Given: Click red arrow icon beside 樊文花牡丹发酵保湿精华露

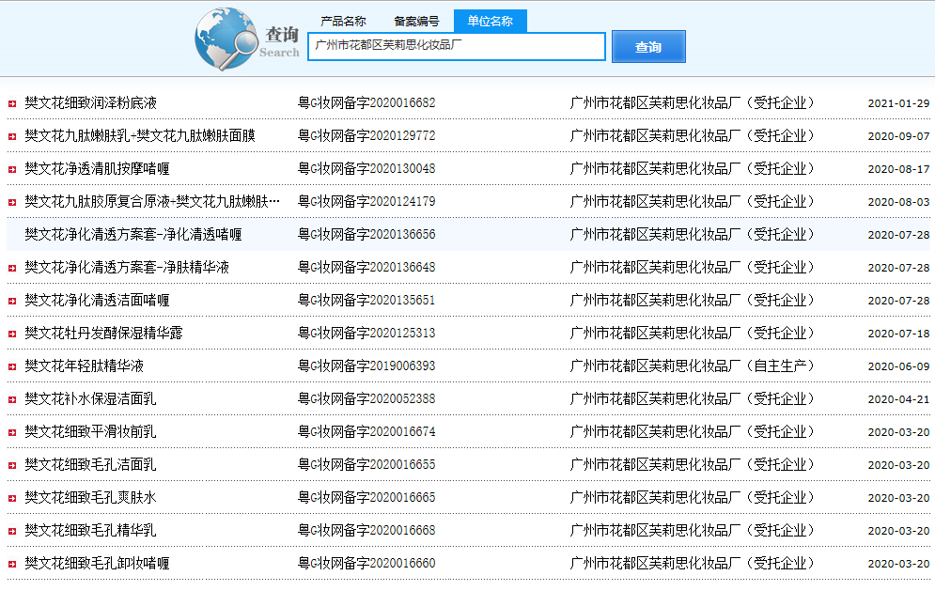Looking at the screenshot, I should (12, 334).
